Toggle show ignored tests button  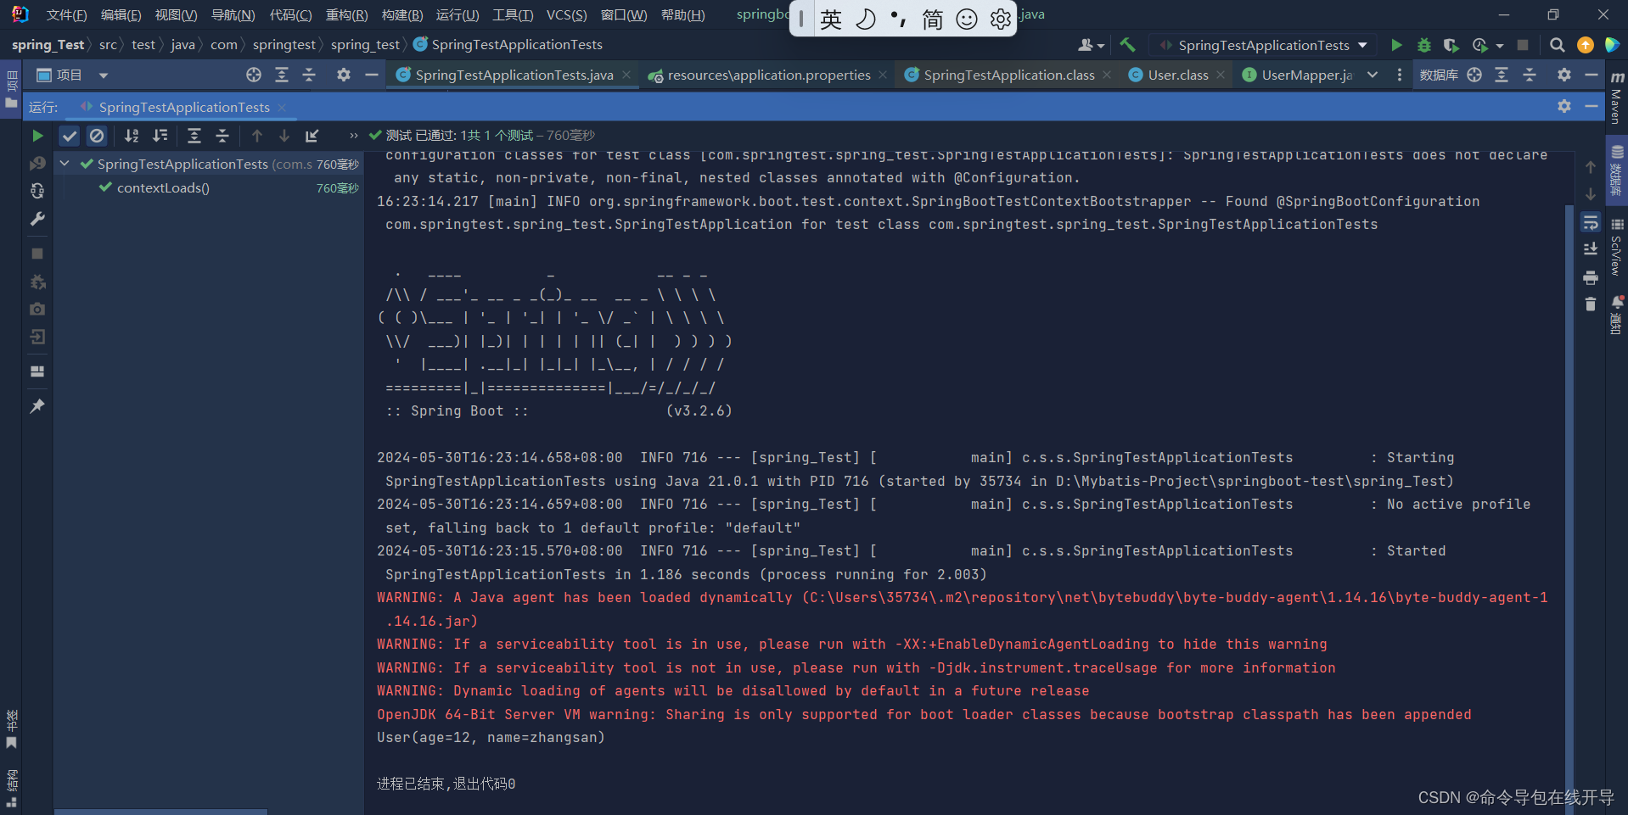pyautogui.click(x=97, y=136)
